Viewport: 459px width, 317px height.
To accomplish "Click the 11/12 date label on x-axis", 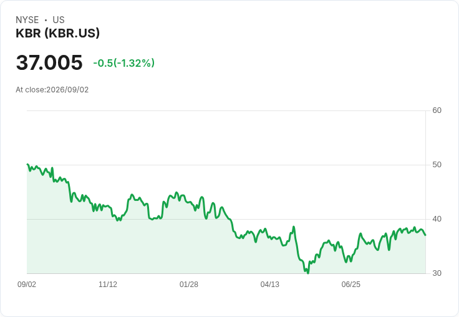I will coord(108,284).
